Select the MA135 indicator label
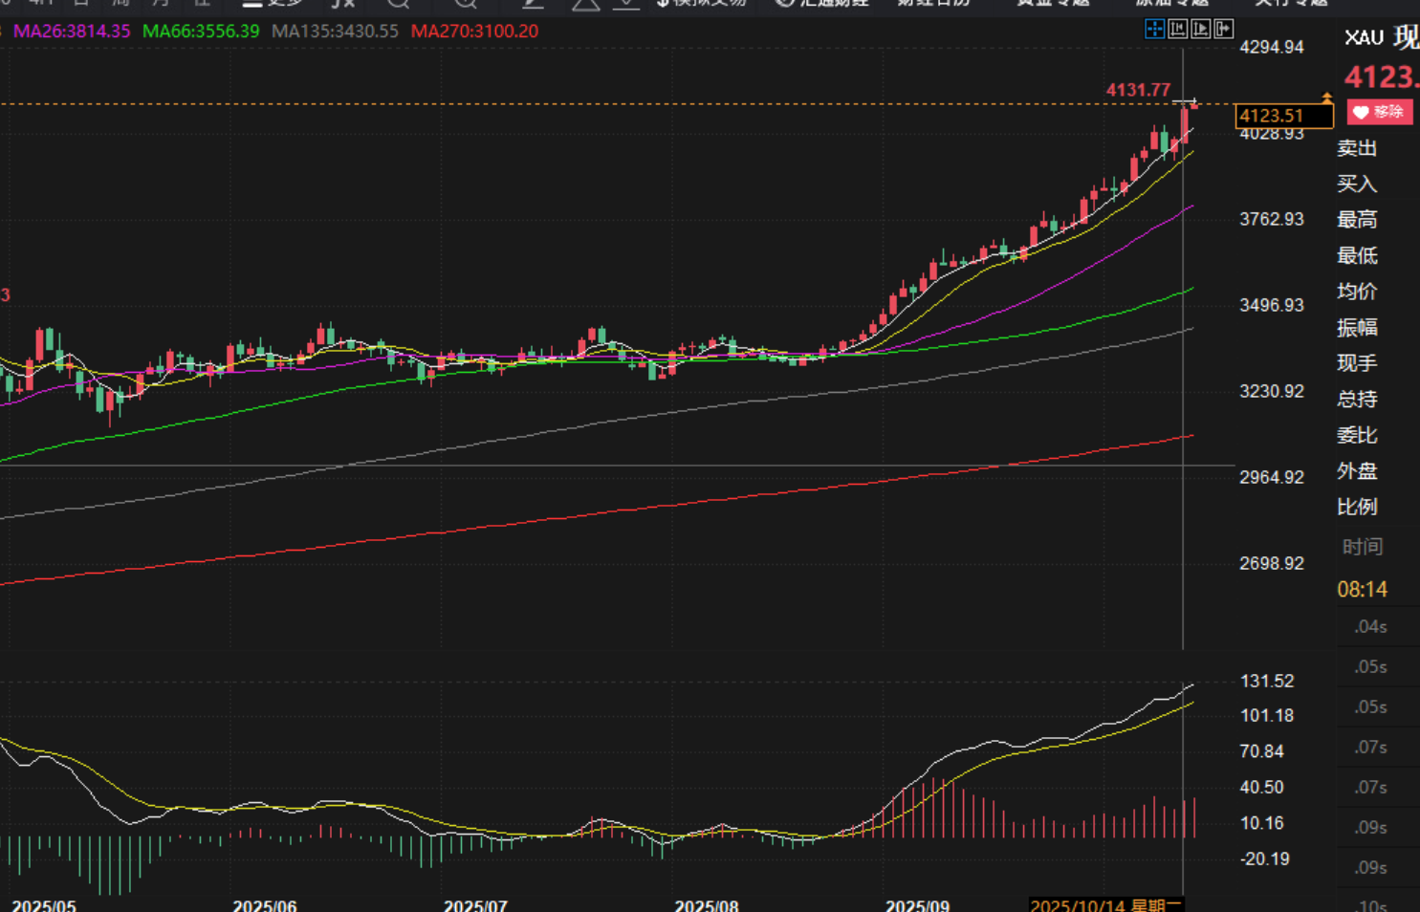Viewport: 1420px width, 912px height. coord(335,32)
